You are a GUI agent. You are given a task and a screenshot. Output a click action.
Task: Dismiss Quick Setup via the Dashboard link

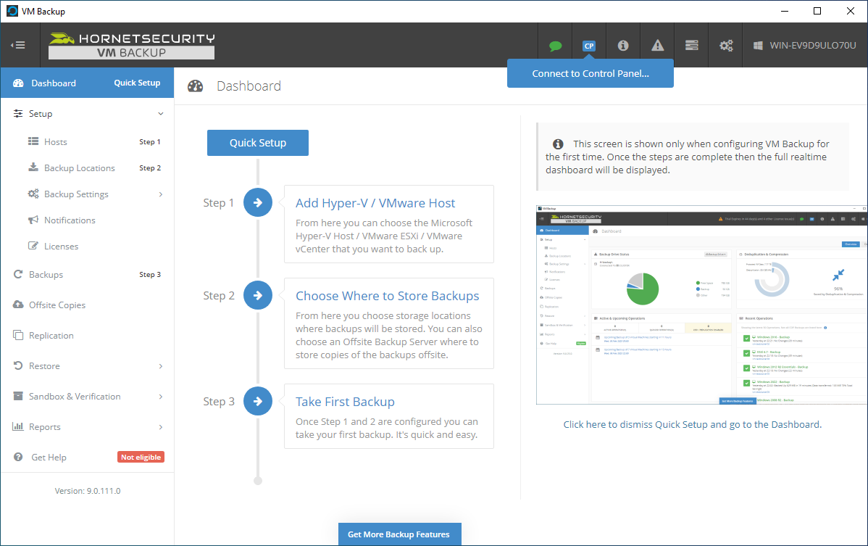[693, 424]
